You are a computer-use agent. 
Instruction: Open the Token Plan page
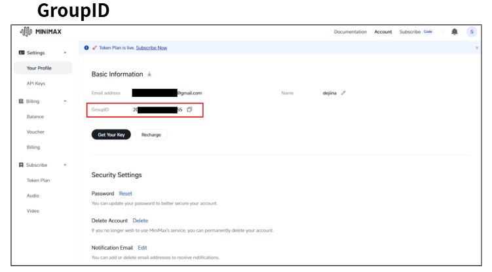tap(38, 180)
